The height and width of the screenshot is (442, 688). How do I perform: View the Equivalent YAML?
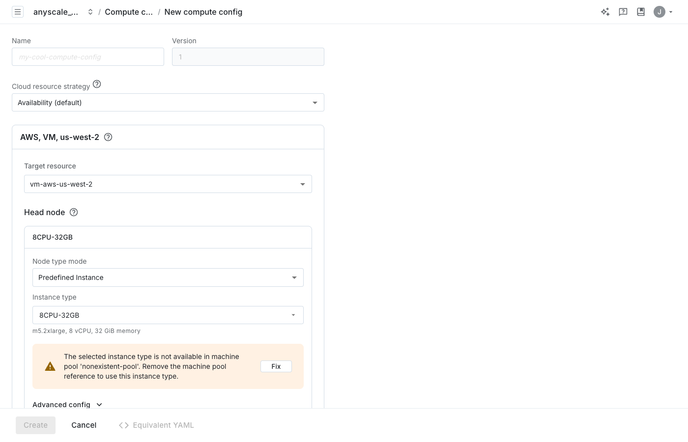pyautogui.click(x=156, y=425)
